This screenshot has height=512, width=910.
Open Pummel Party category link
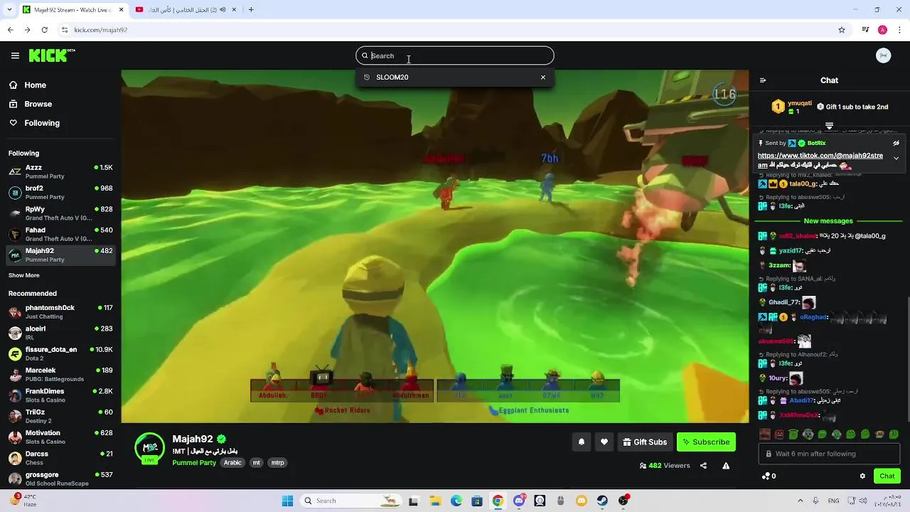click(x=194, y=462)
